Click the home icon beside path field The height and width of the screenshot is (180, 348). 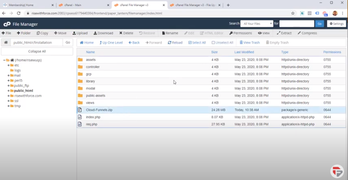6,42
